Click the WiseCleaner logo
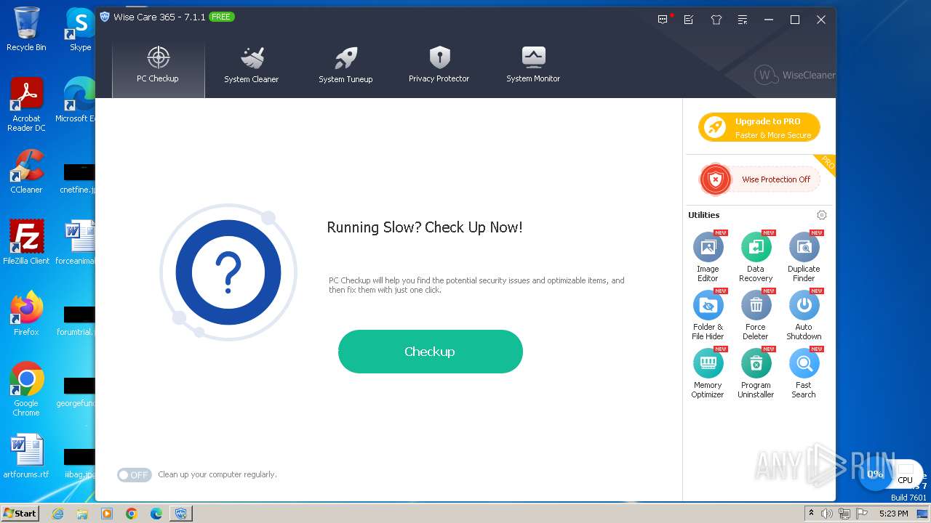 click(795, 75)
